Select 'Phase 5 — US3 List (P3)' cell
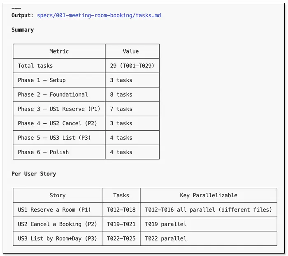288x256 pixels. pyautogui.click(x=59, y=138)
